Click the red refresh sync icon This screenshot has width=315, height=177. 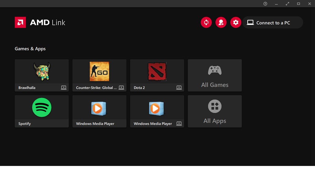pyautogui.click(x=206, y=22)
